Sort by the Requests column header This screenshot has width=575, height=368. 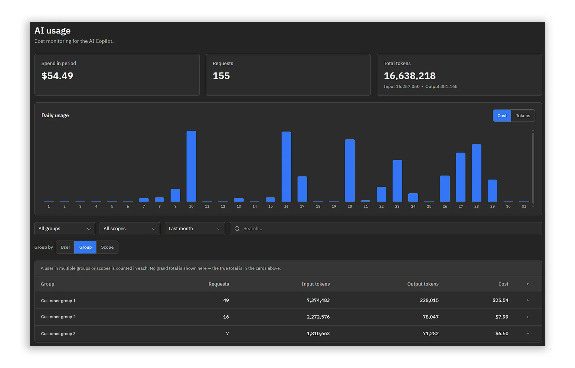(x=218, y=284)
